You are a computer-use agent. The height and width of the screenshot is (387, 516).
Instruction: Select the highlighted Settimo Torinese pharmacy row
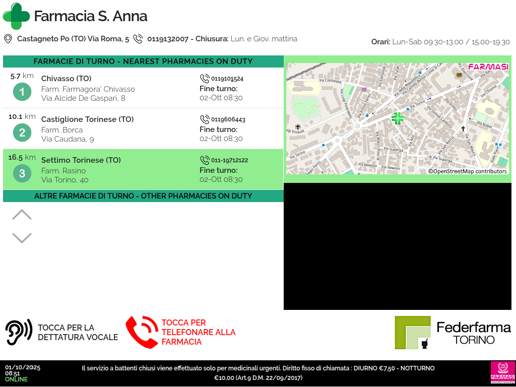143,169
